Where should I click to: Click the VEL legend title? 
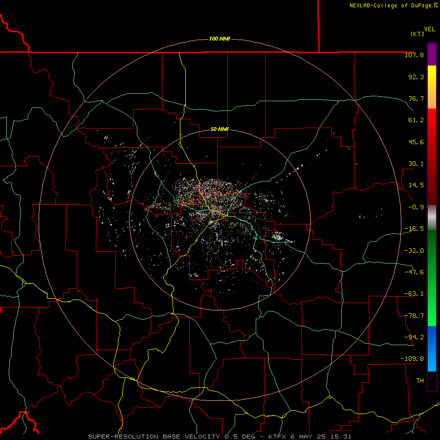[x=430, y=29]
